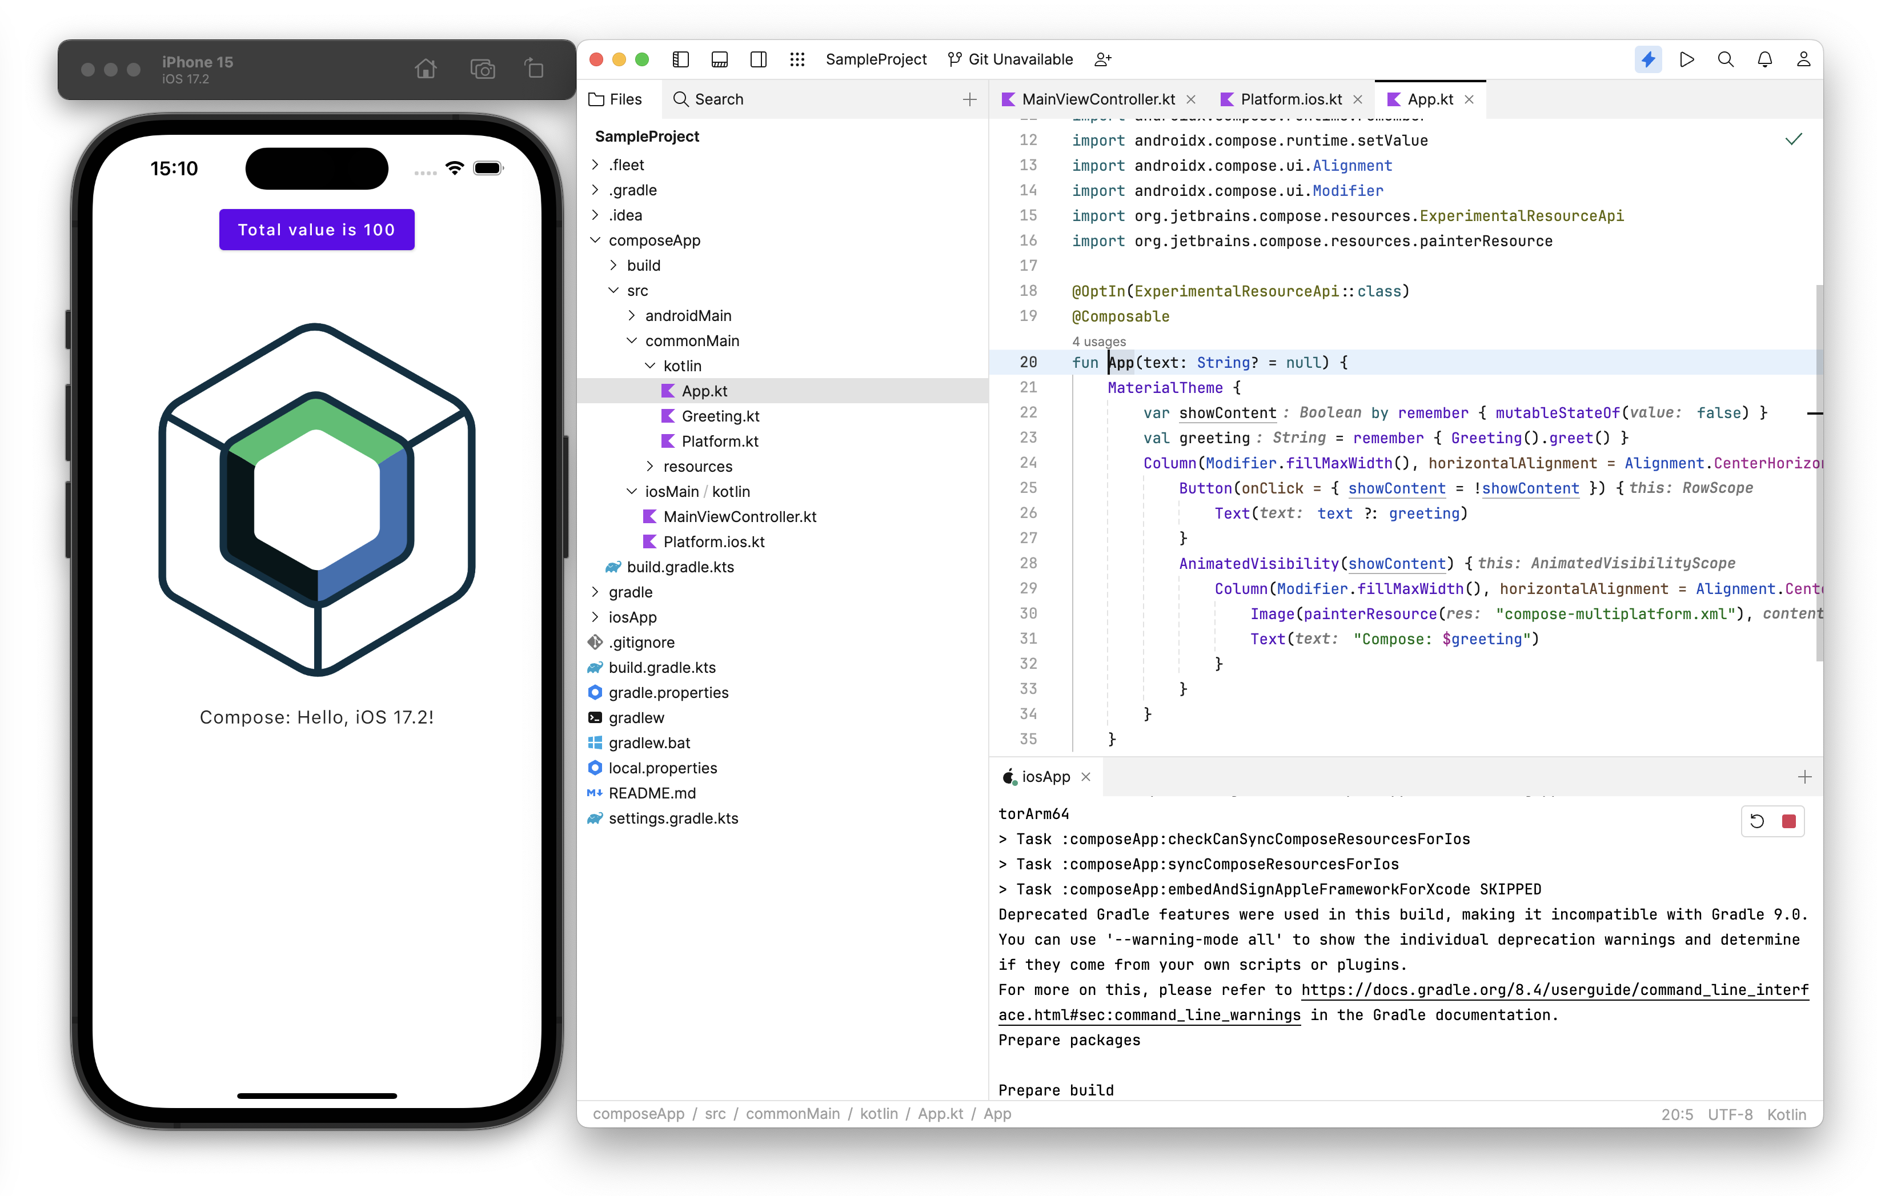Click the toolbar search magnifier icon
Image resolution: width=1877 pixels, height=1196 pixels.
pos(1726,59)
